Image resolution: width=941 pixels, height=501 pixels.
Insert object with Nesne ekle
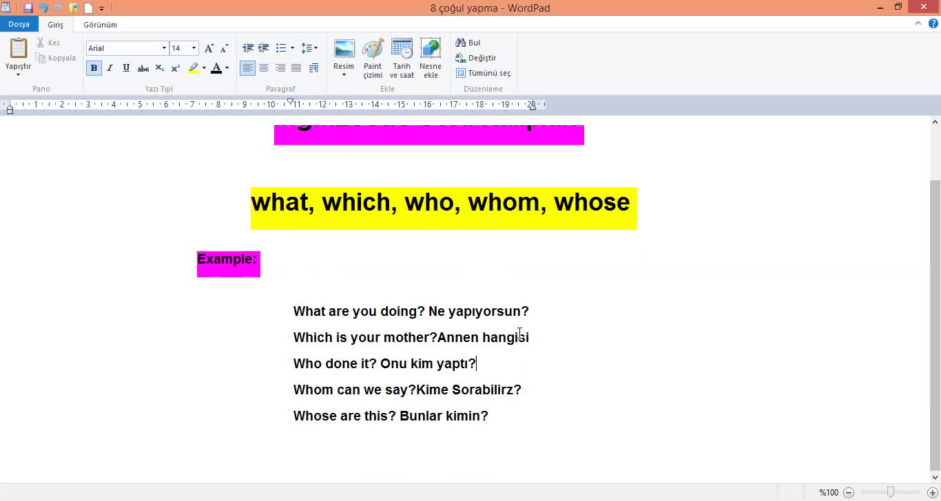[x=431, y=58]
